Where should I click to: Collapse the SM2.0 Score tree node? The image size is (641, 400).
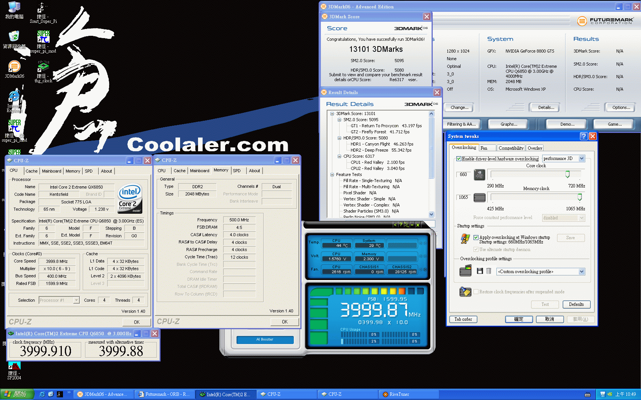[339, 120]
